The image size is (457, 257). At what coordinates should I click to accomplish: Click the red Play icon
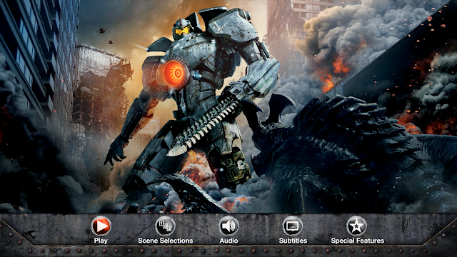tap(101, 226)
